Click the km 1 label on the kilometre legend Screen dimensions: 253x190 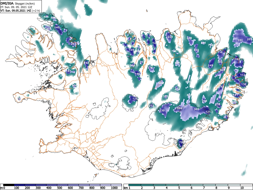click(127, 188)
